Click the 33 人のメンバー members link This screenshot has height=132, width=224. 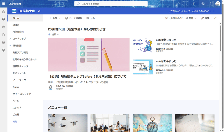(x=202, y=11)
